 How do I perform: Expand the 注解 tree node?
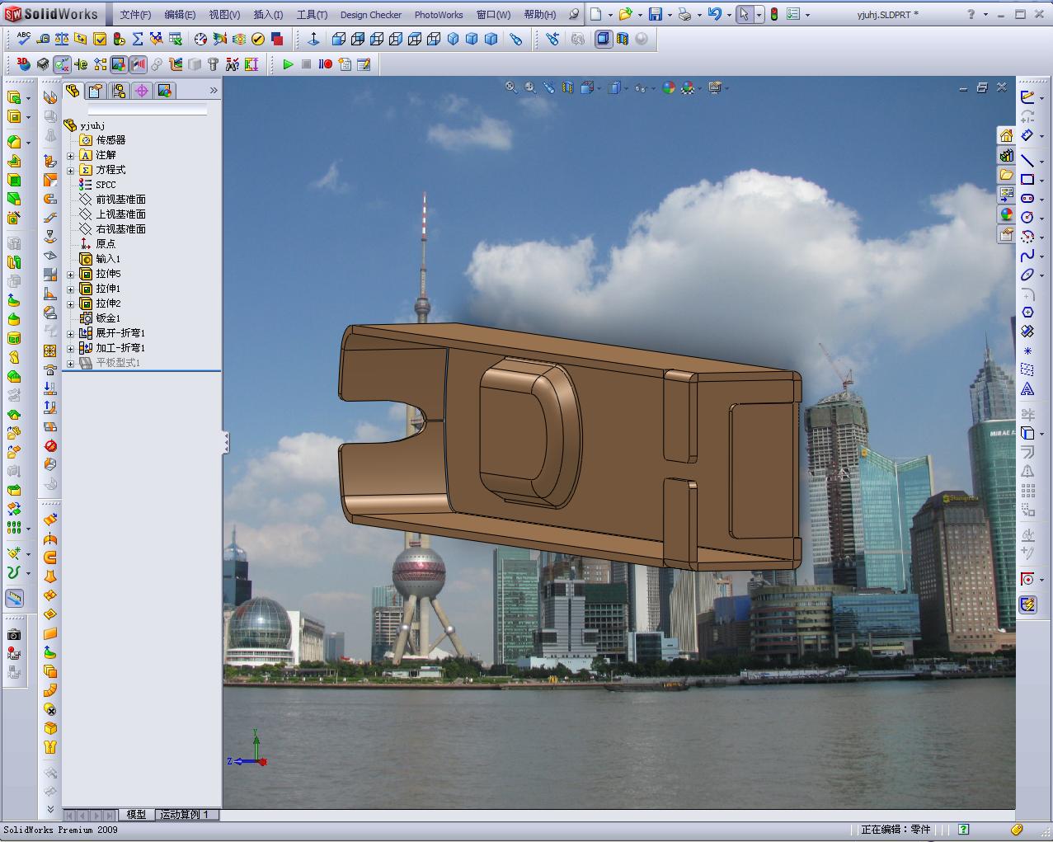pyautogui.click(x=70, y=155)
